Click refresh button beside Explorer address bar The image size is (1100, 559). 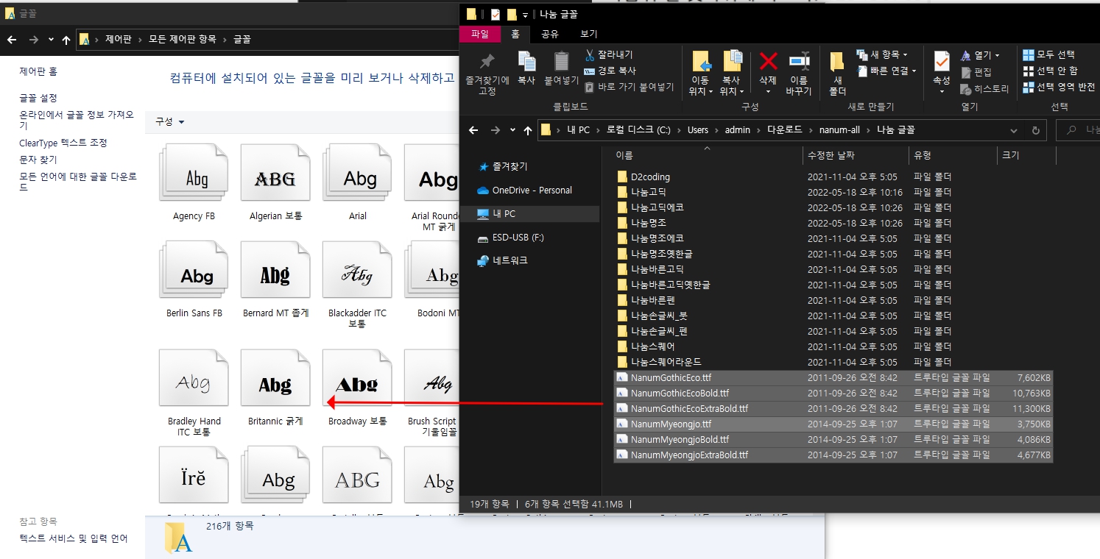(x=1035, y=130)
